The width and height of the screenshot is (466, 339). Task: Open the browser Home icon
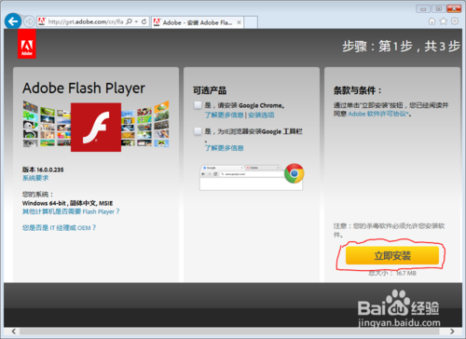click(x=432, y=21)
